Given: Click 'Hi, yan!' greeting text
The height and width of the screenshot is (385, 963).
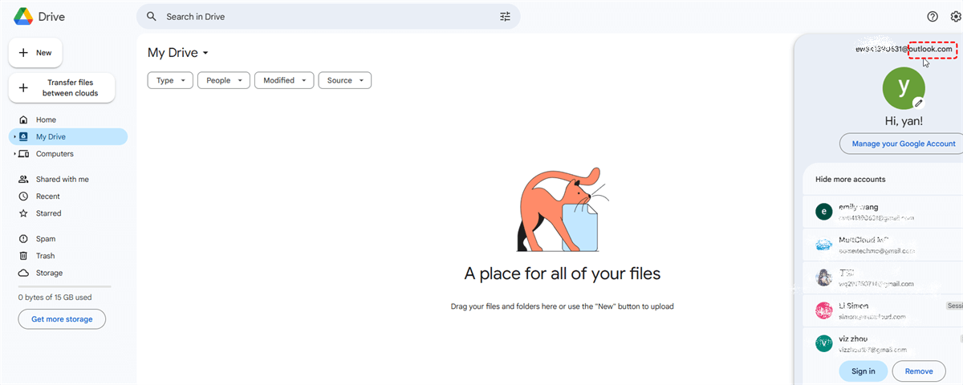Looking at the screenshot, I should [x=904, y=121].
